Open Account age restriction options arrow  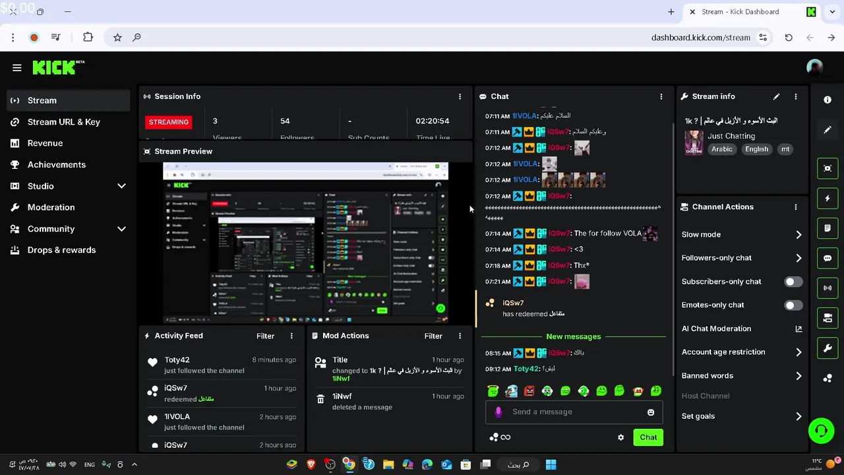tap(799, 352)
